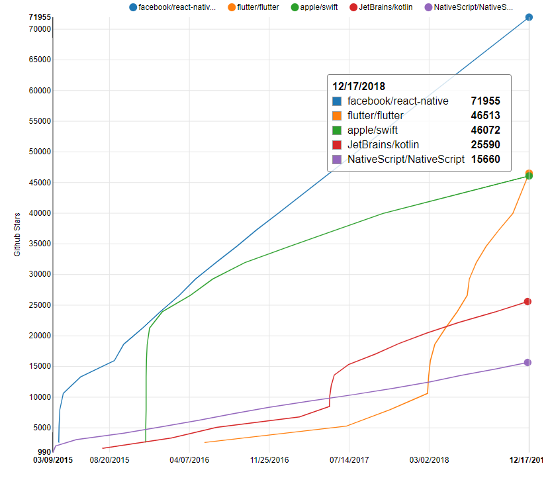Click the 25000 y-axis label
Image resolution: width=550 pixels, height=478 pixels.
coord(40,305)
